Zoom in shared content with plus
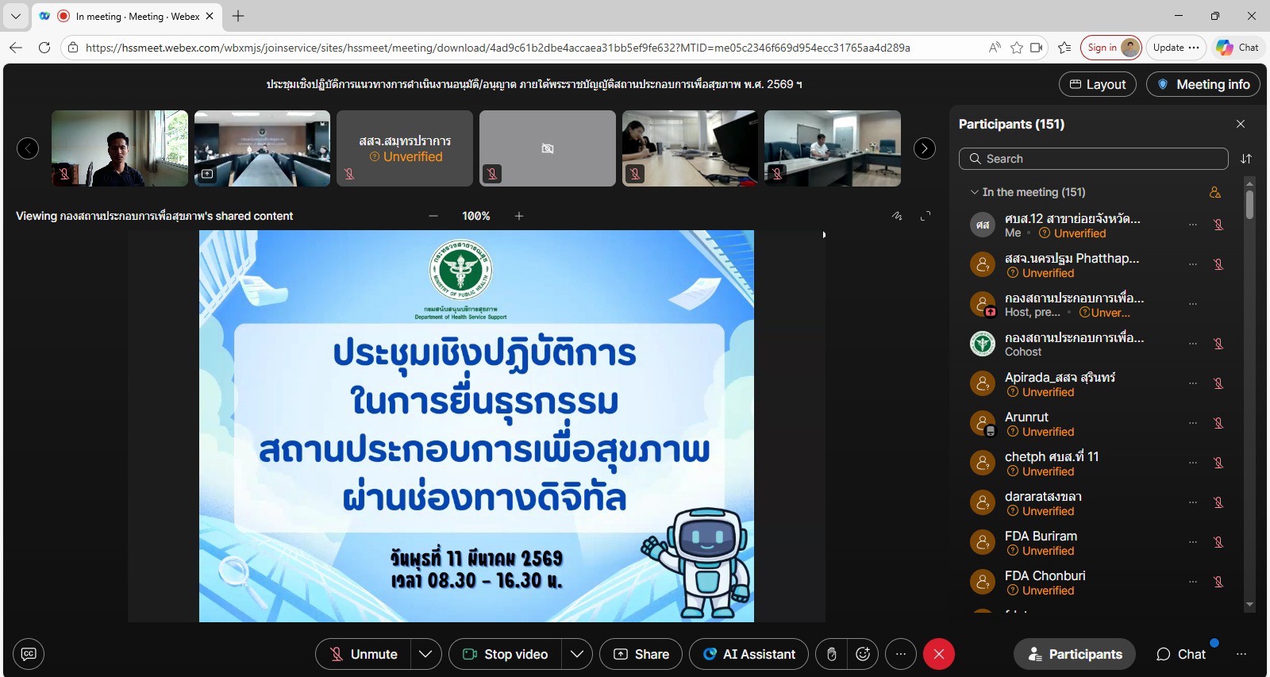The height and width of the screenshot is (677, 1270). [519, 216]
